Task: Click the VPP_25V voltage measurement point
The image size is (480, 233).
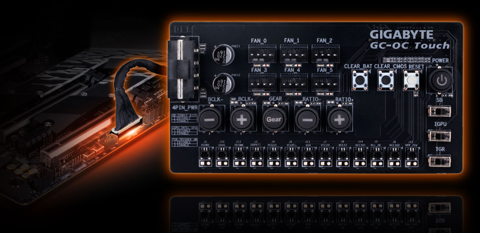Action: tap(411, 158)
